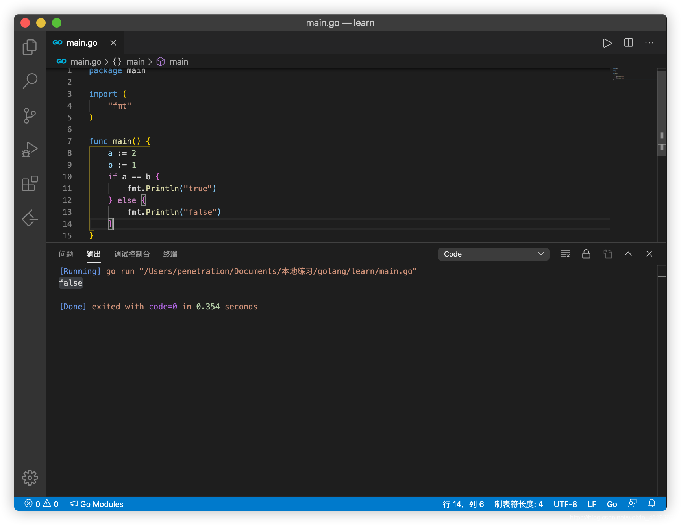681x525 pixels.
Task: Switch to the 输出 panel tab
Action: pos(94,254)
